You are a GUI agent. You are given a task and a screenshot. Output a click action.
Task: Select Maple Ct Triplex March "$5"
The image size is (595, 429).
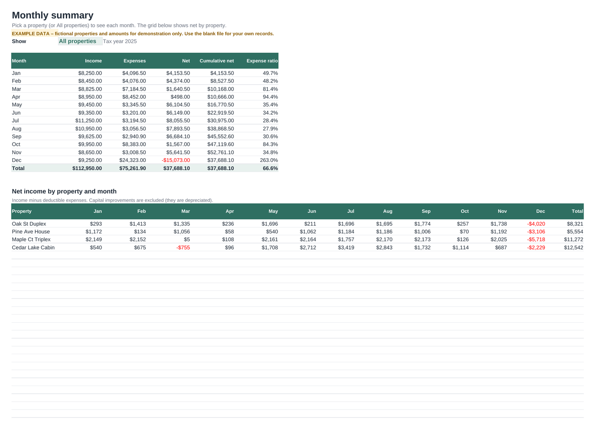click(x=187, y=239)
